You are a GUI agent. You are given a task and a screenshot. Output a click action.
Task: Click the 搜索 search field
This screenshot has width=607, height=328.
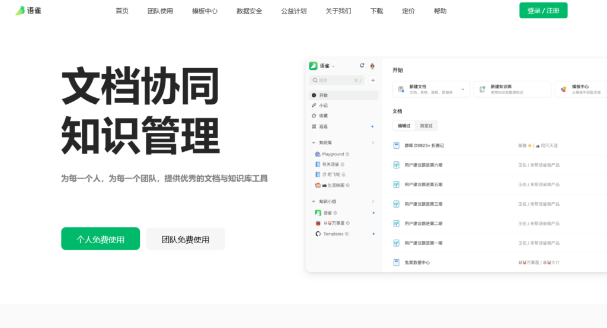[x=337, y=80]
